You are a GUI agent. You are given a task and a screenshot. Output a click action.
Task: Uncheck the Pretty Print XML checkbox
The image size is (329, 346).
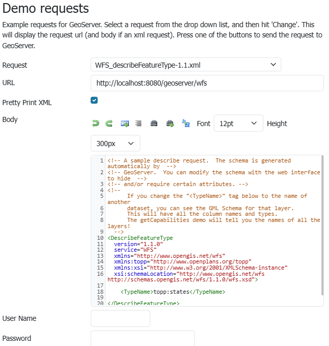pyautogui.click(x=94, y=100)
